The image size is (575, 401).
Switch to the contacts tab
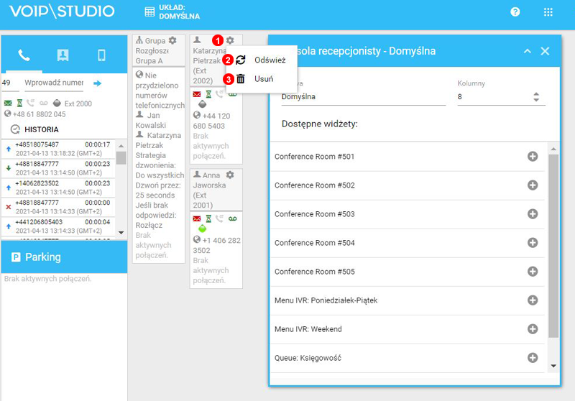[63, 55]
